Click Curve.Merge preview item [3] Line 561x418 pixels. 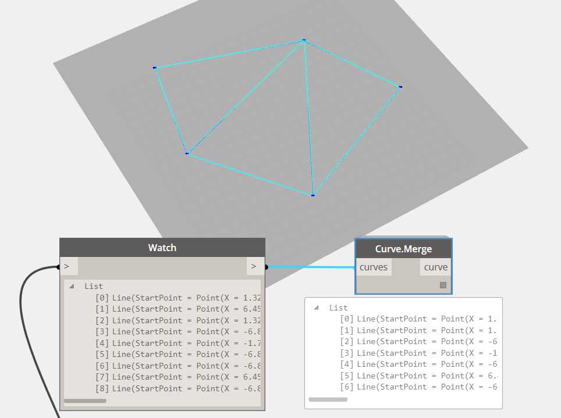click(418, 353)
